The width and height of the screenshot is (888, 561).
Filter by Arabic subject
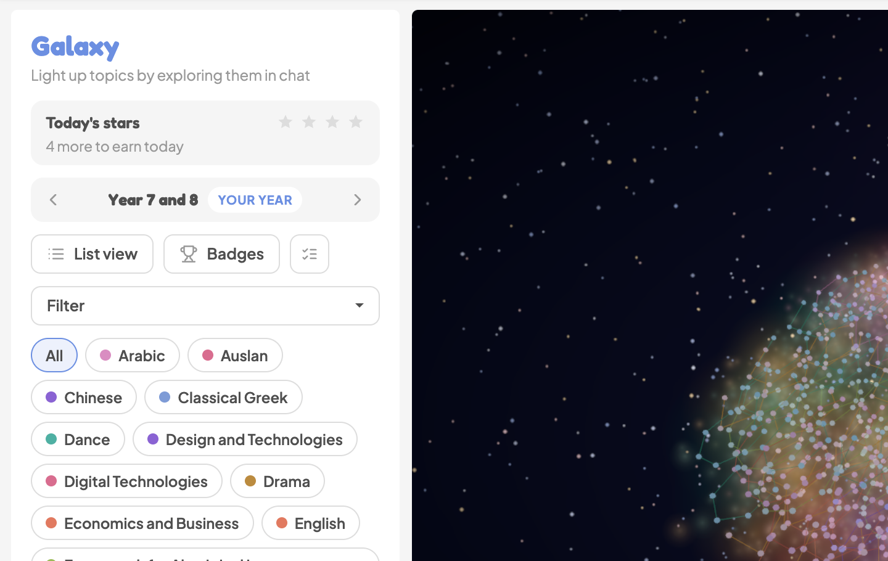pos(133,355)
